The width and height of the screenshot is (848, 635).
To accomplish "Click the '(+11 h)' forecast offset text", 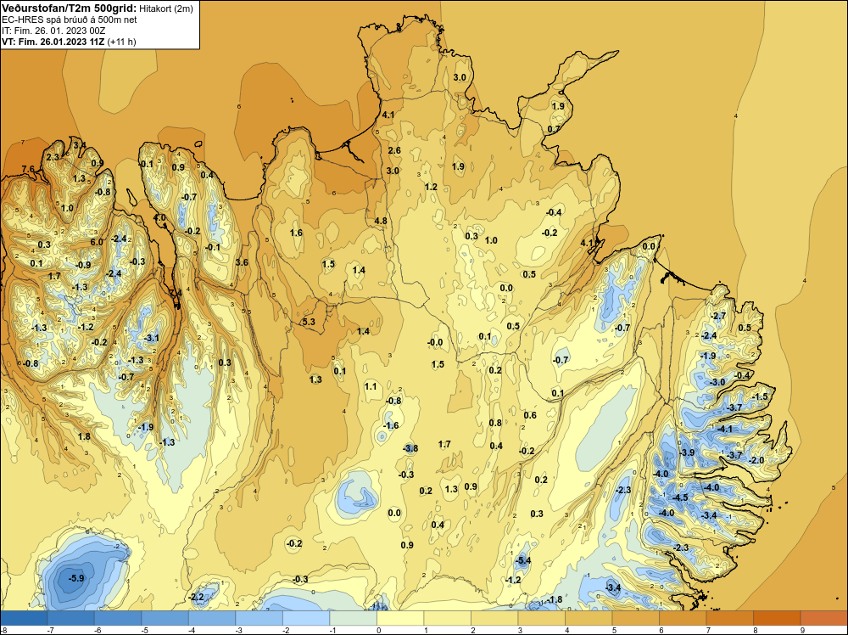I will (121, 42).
